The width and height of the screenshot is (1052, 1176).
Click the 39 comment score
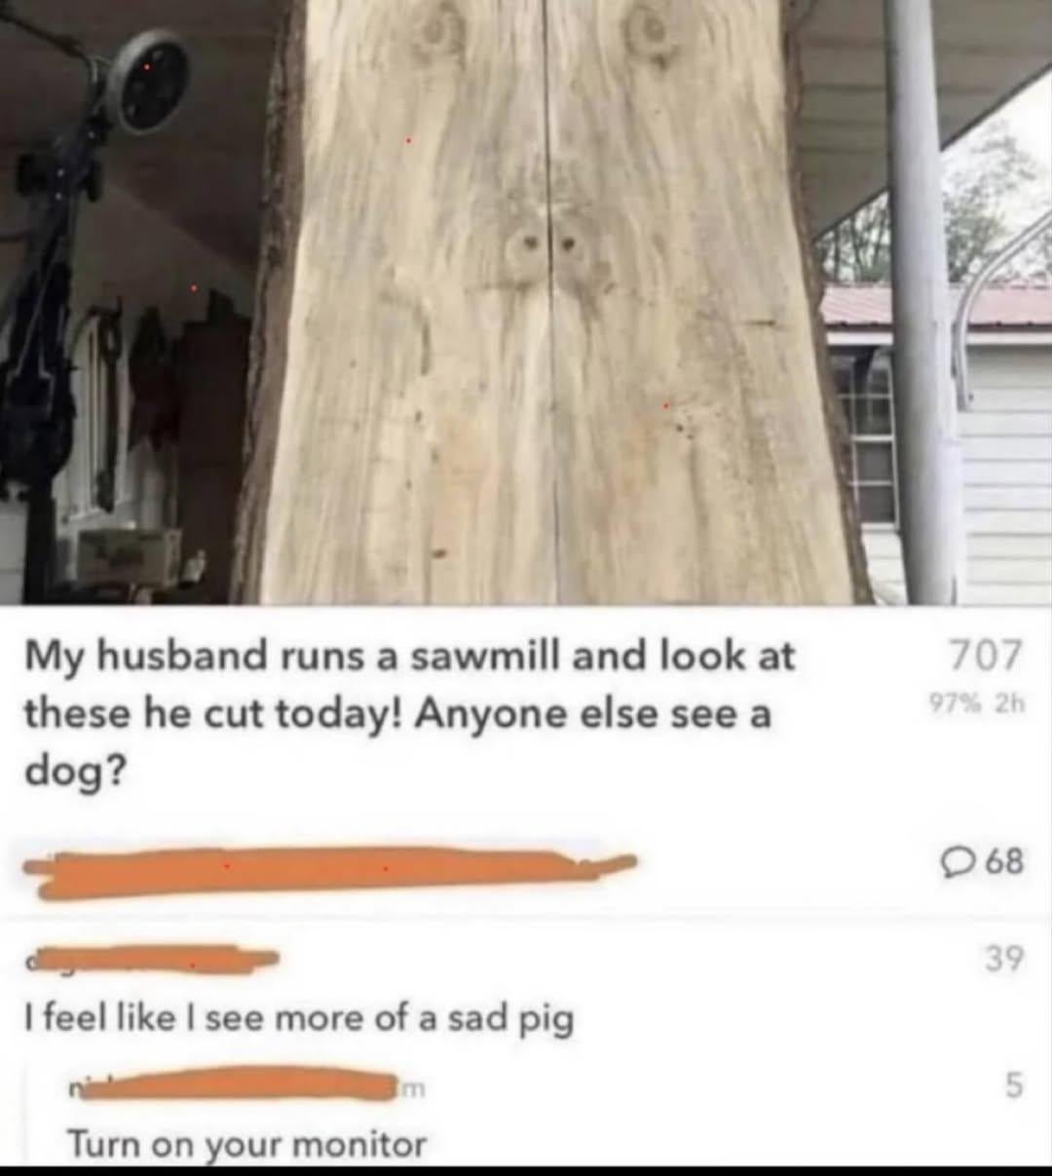1003,960
